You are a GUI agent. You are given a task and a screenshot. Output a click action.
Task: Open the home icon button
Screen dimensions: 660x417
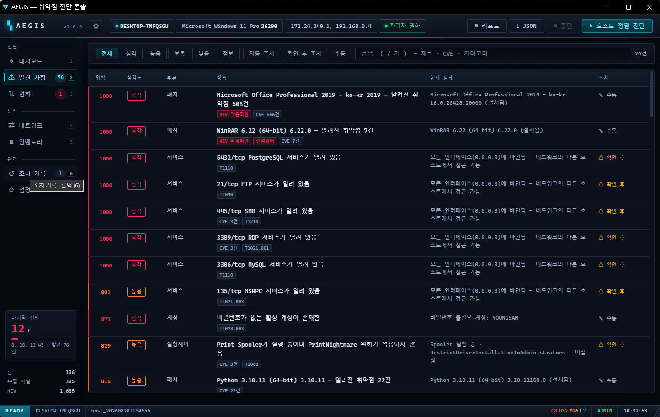tap(96, 26)
